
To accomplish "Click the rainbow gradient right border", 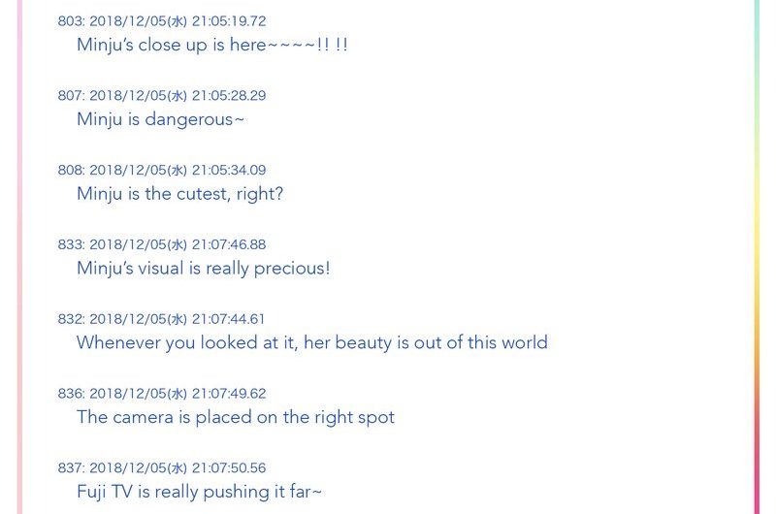I will pos(757,257).
